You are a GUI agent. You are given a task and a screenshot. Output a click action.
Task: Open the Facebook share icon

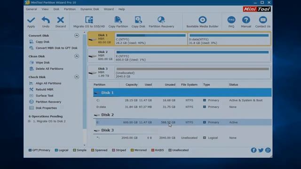253,150
